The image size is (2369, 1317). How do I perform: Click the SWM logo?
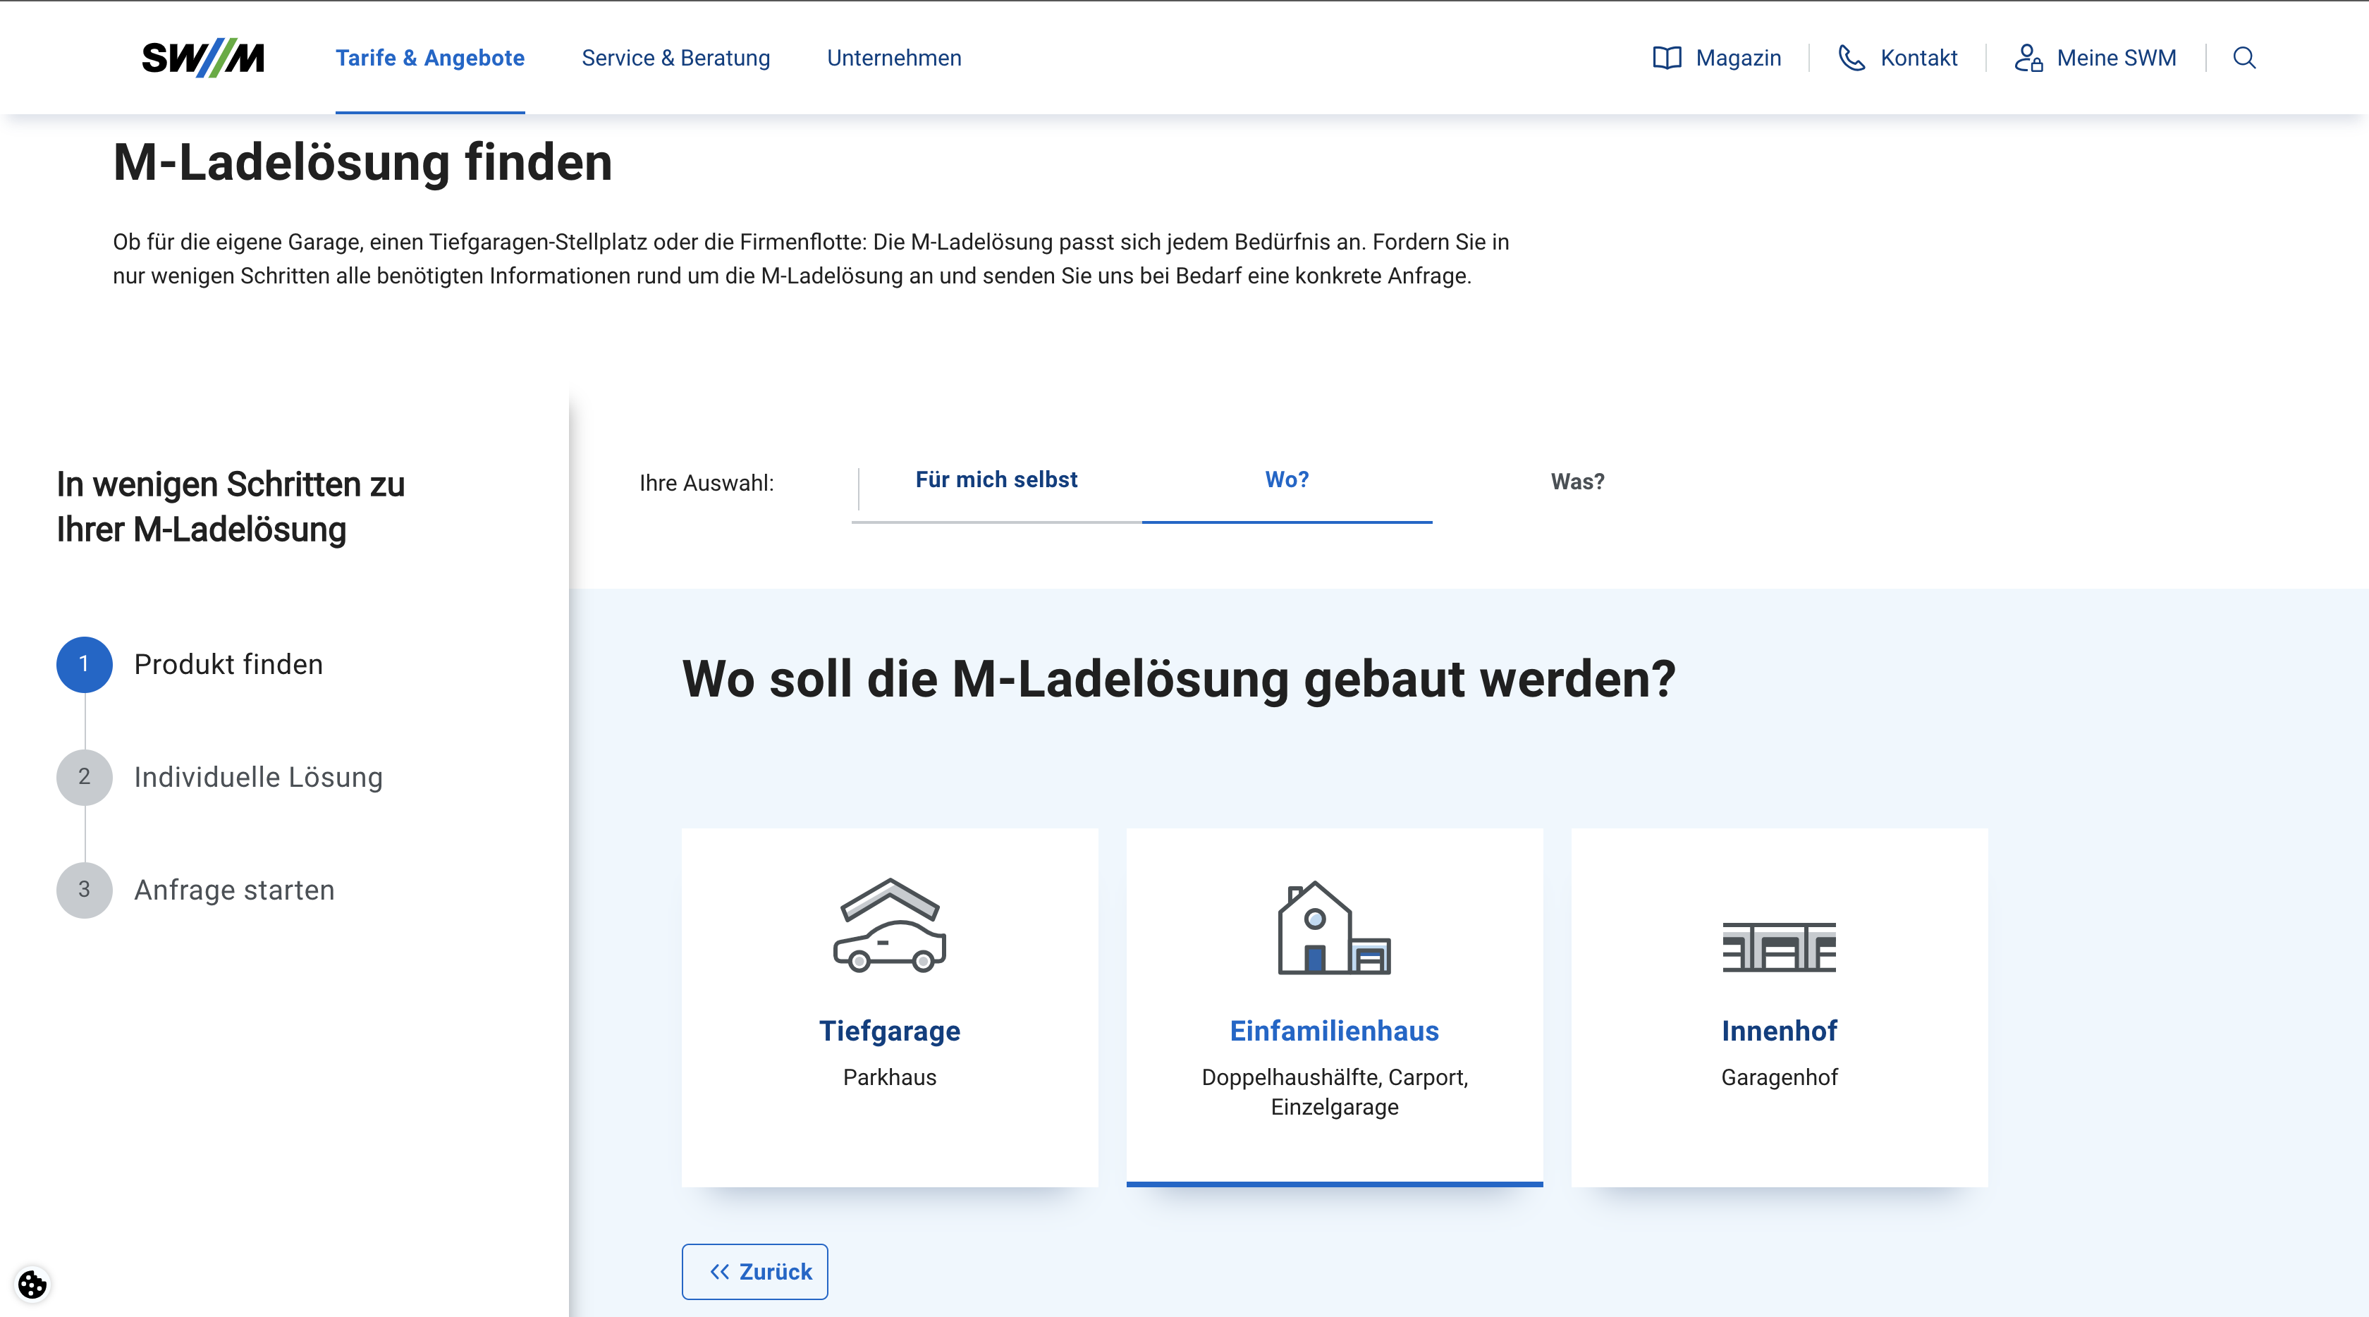tap(203, 58)
